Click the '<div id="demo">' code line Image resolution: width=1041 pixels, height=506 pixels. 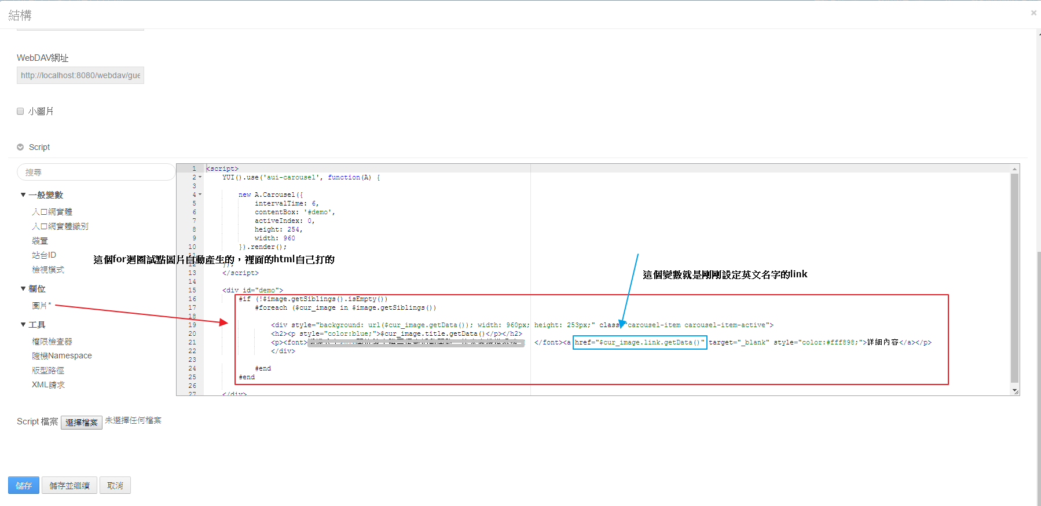pyautogui.click(x=252, y=290)
